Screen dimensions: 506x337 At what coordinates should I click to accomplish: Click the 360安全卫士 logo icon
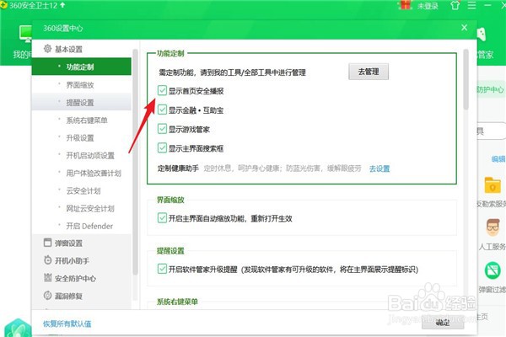click(3, 5)
